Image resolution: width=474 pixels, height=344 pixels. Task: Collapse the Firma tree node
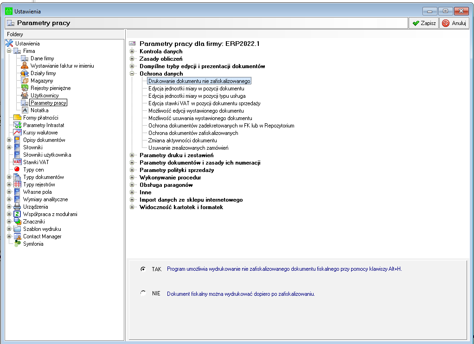pos(9,51)
